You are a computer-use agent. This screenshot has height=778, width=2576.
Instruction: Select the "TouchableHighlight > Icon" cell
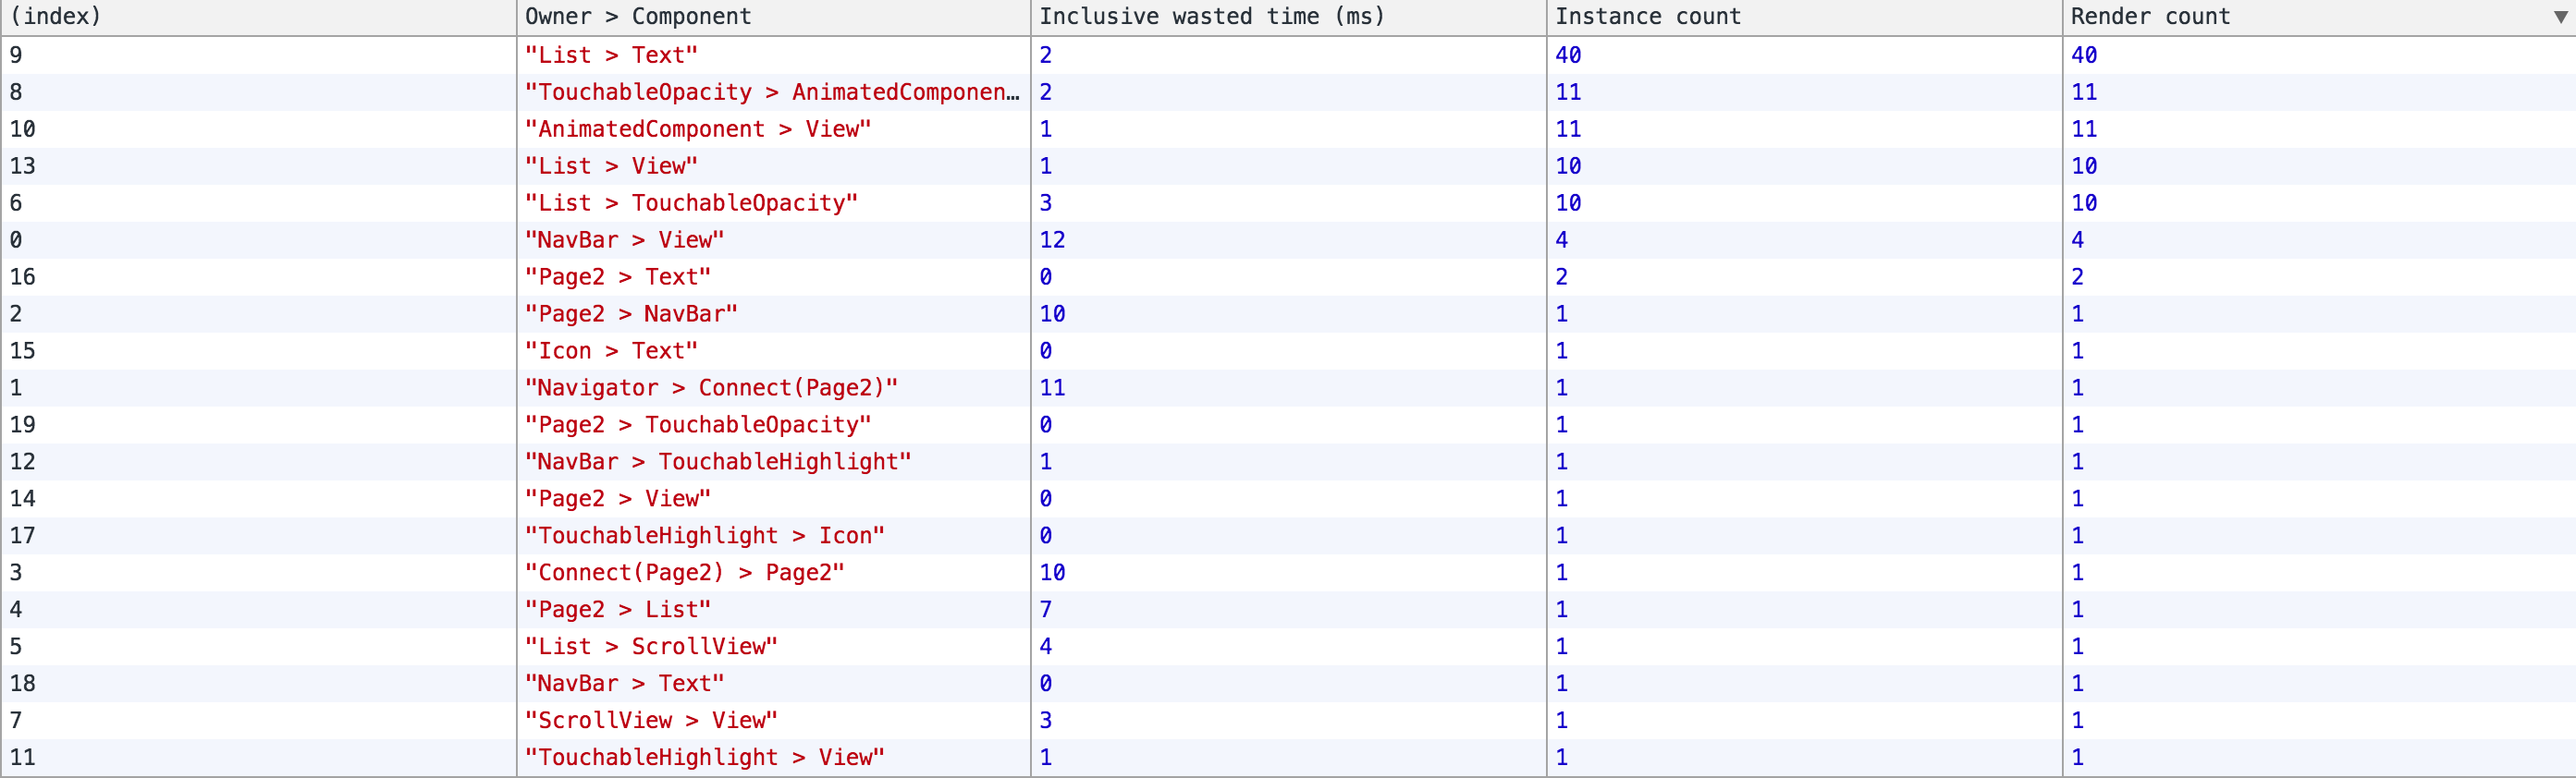coord(773,535)
